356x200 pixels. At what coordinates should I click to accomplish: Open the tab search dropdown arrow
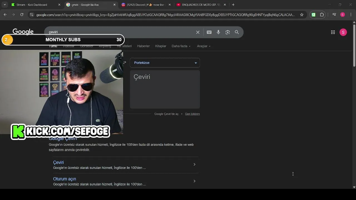tap(5, 5)
